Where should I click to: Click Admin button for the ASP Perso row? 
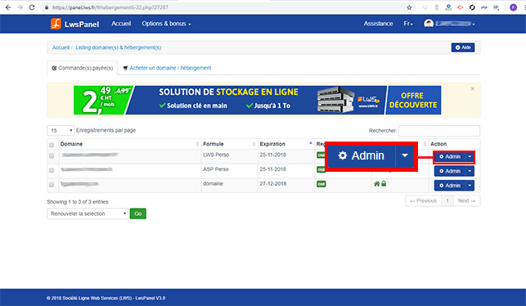pos(450,171)
